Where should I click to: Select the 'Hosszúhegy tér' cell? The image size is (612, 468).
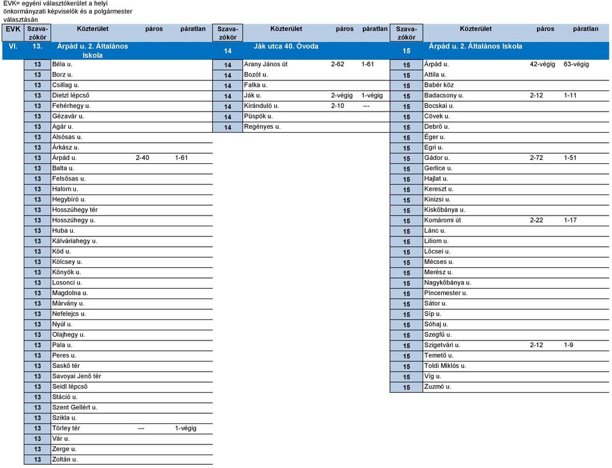tap(75, 210)
